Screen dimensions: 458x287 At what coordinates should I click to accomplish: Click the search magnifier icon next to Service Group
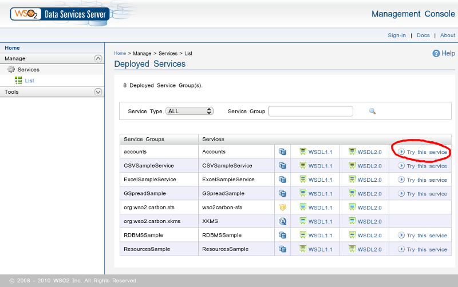pos(372,111)
